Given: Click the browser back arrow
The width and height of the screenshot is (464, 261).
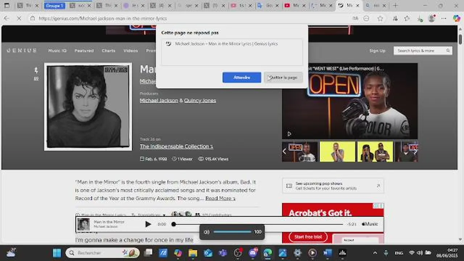Looking at the screenshot, I should (7, 18).
